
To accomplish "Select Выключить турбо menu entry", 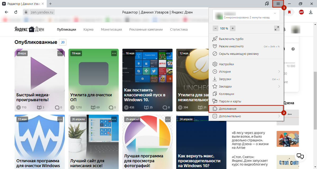I will pos(246,39).
